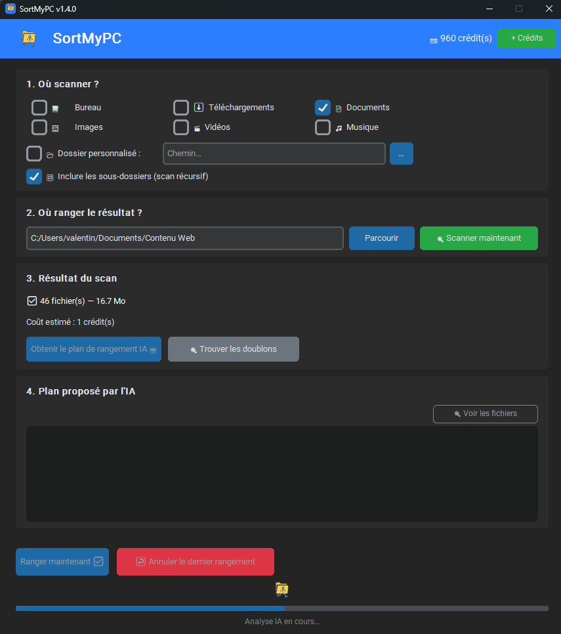Click the Dossier personnalisé folder icon

50,155
